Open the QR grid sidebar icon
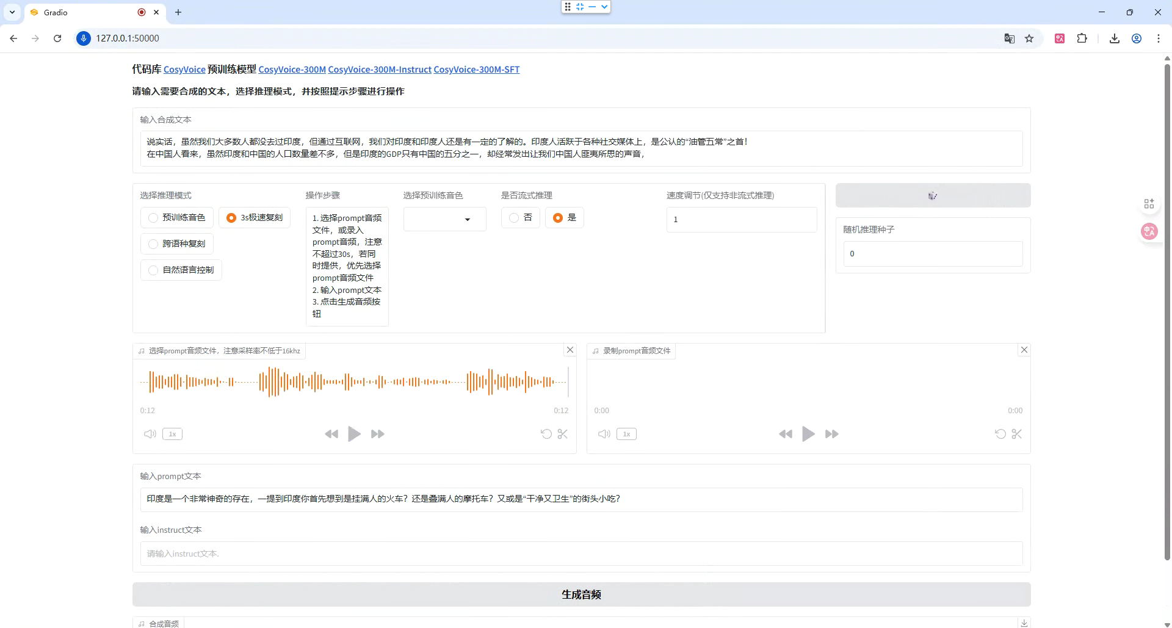This screenshot has height=628, width=1172. [x=1149, y=203]
